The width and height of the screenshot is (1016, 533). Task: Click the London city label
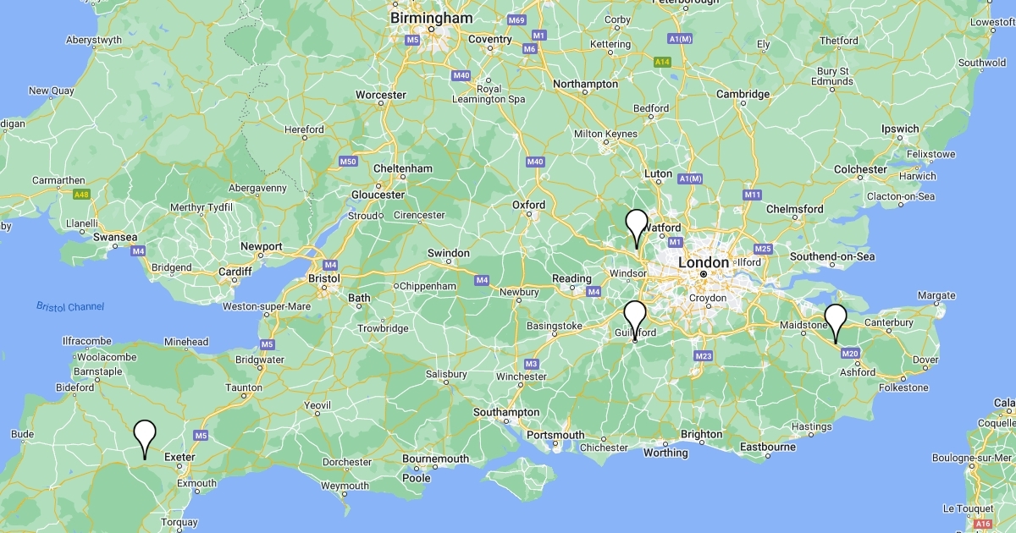coord(703,262)
